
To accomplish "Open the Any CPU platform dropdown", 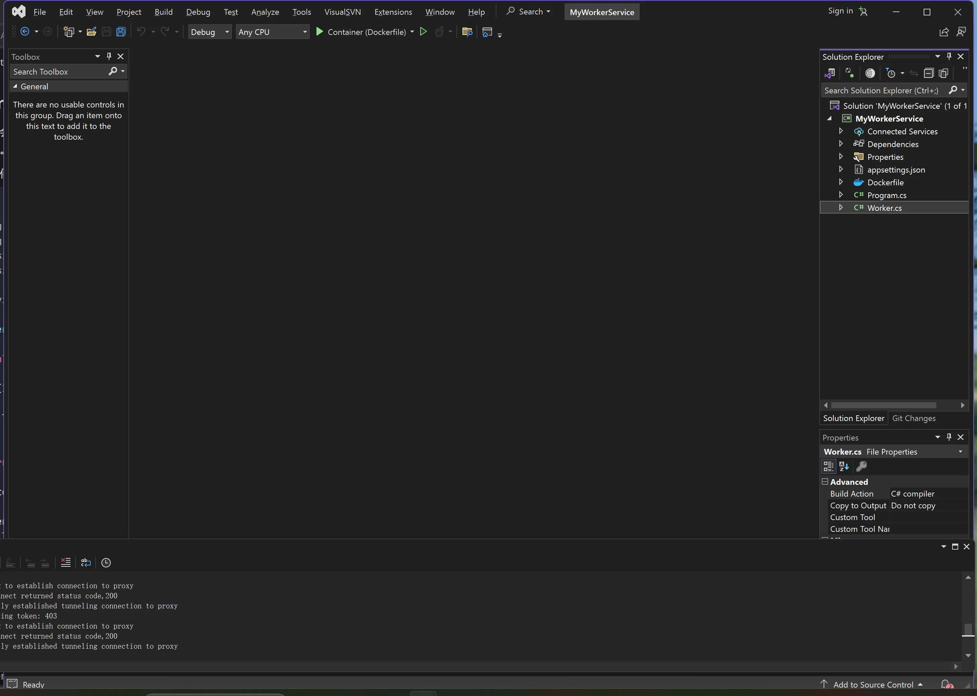I will tap(273, 32).
